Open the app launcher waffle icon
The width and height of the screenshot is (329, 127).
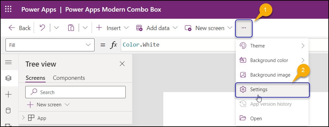pyautogui.click(x=8, y=9)
